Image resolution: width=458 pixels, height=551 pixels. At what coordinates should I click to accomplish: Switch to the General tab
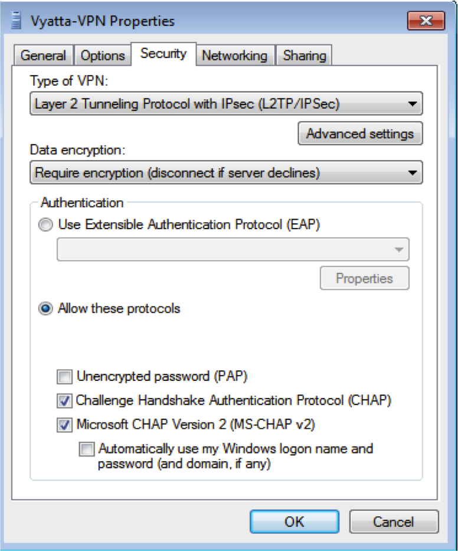click(x=43, y=56)
